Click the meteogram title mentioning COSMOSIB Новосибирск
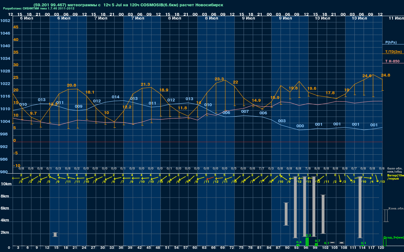 point(128,5)
